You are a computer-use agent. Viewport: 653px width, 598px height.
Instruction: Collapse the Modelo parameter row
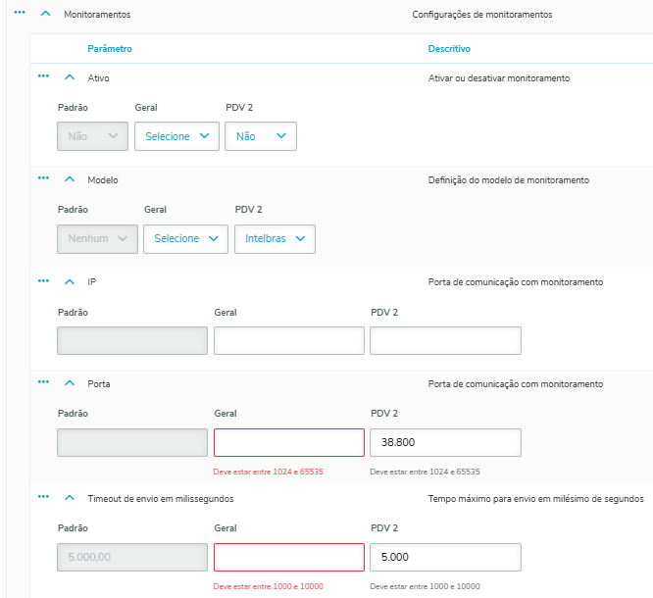click(70, 179)
